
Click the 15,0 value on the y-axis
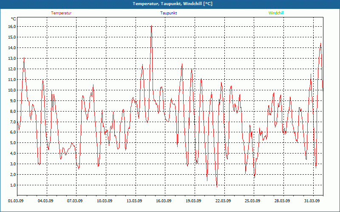point(12,37)
